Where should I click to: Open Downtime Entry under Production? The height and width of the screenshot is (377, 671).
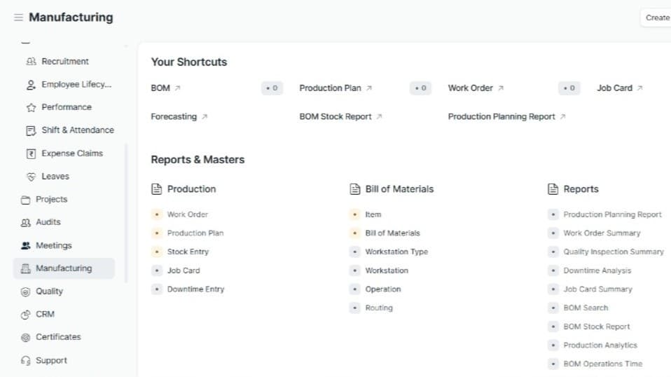point(195,289)
